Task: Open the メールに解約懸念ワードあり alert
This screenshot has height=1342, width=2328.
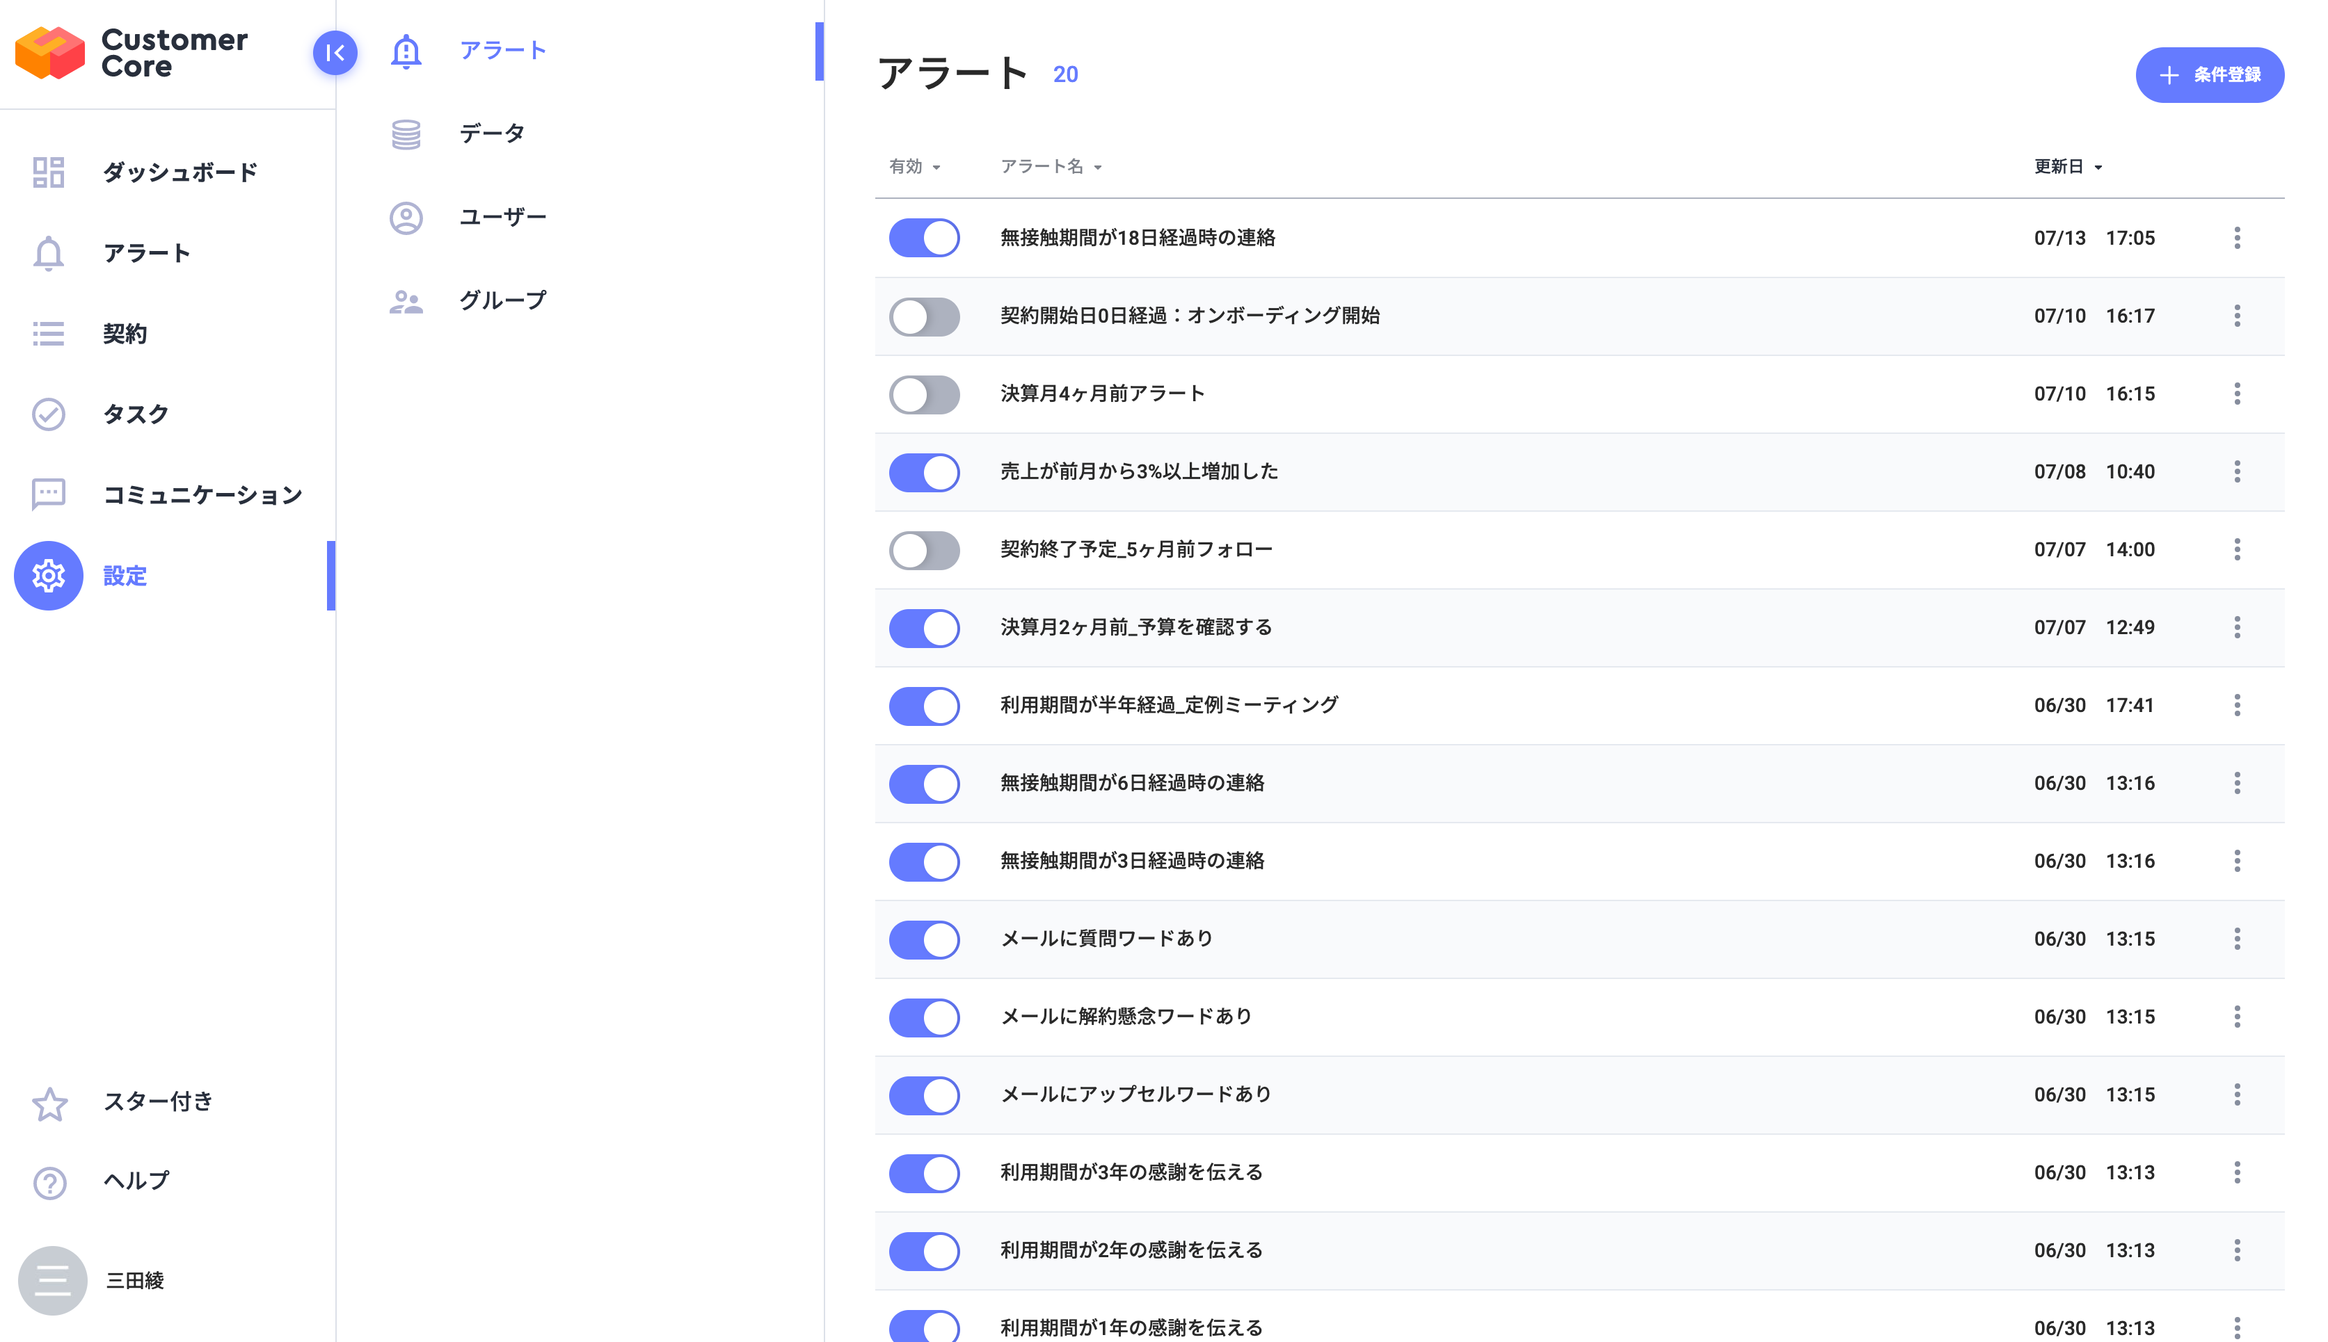Action: pos(1126,1017)
